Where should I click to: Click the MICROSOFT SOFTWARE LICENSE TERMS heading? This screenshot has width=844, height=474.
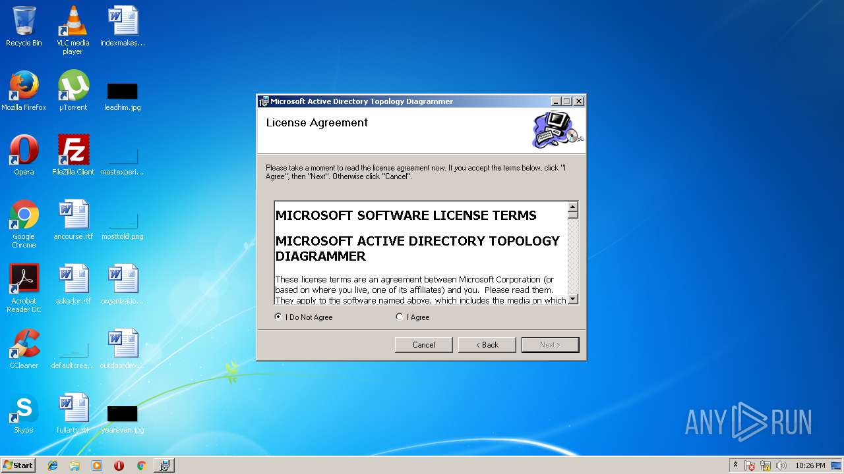click(x=406, y=215)
